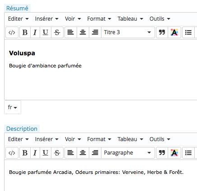Click the 'Bougie d'ambiance parfumée' text line

[x=45, y=66]
